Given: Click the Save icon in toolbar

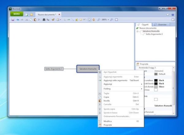Looking at the screenshot, I should [13, 20].
